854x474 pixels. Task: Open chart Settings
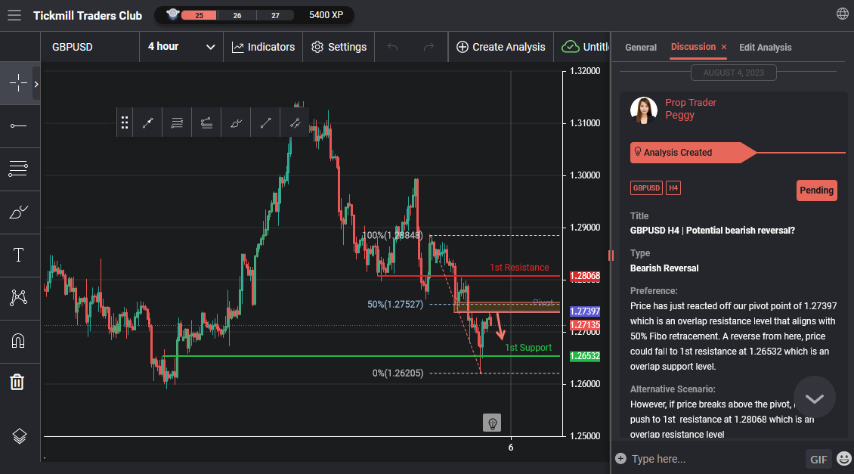click(339, 47)
